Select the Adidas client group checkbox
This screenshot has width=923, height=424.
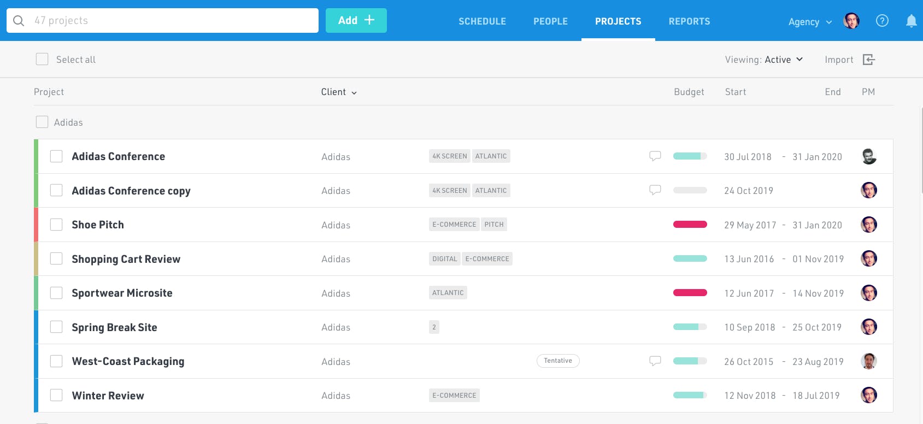click(x=42, y=122)
